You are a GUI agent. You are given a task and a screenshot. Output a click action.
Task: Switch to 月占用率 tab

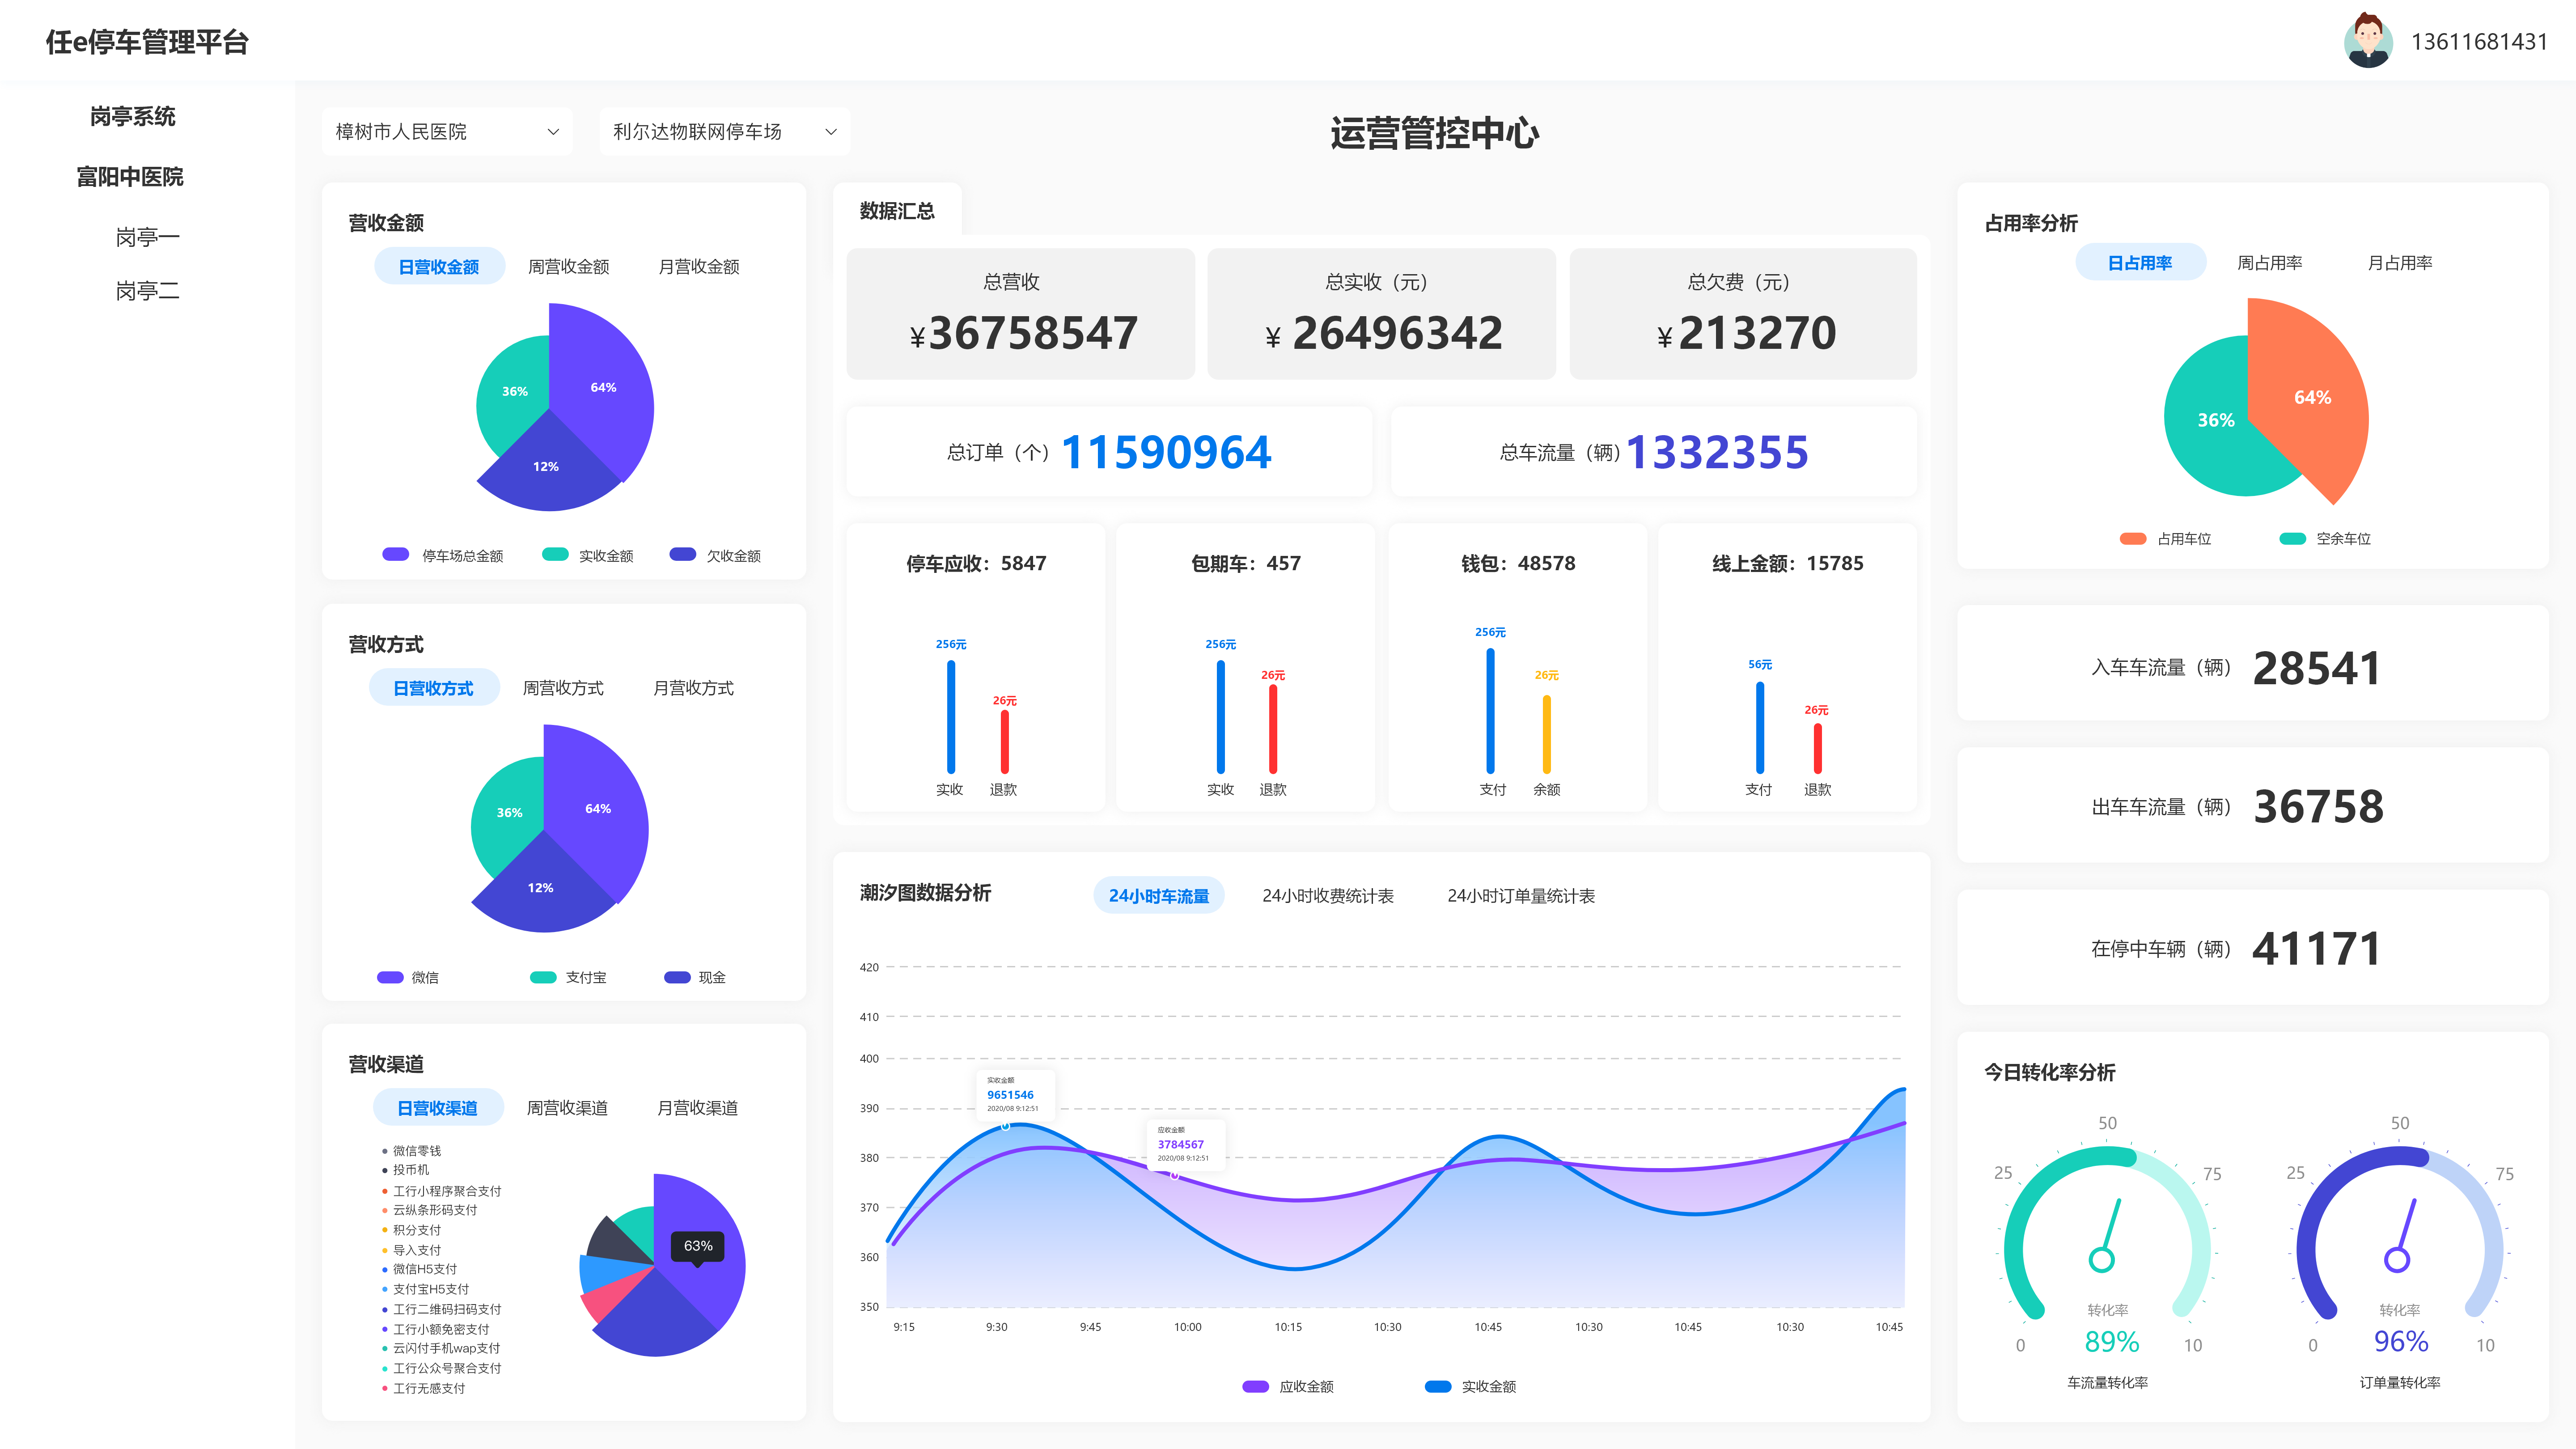(2400, 263)
